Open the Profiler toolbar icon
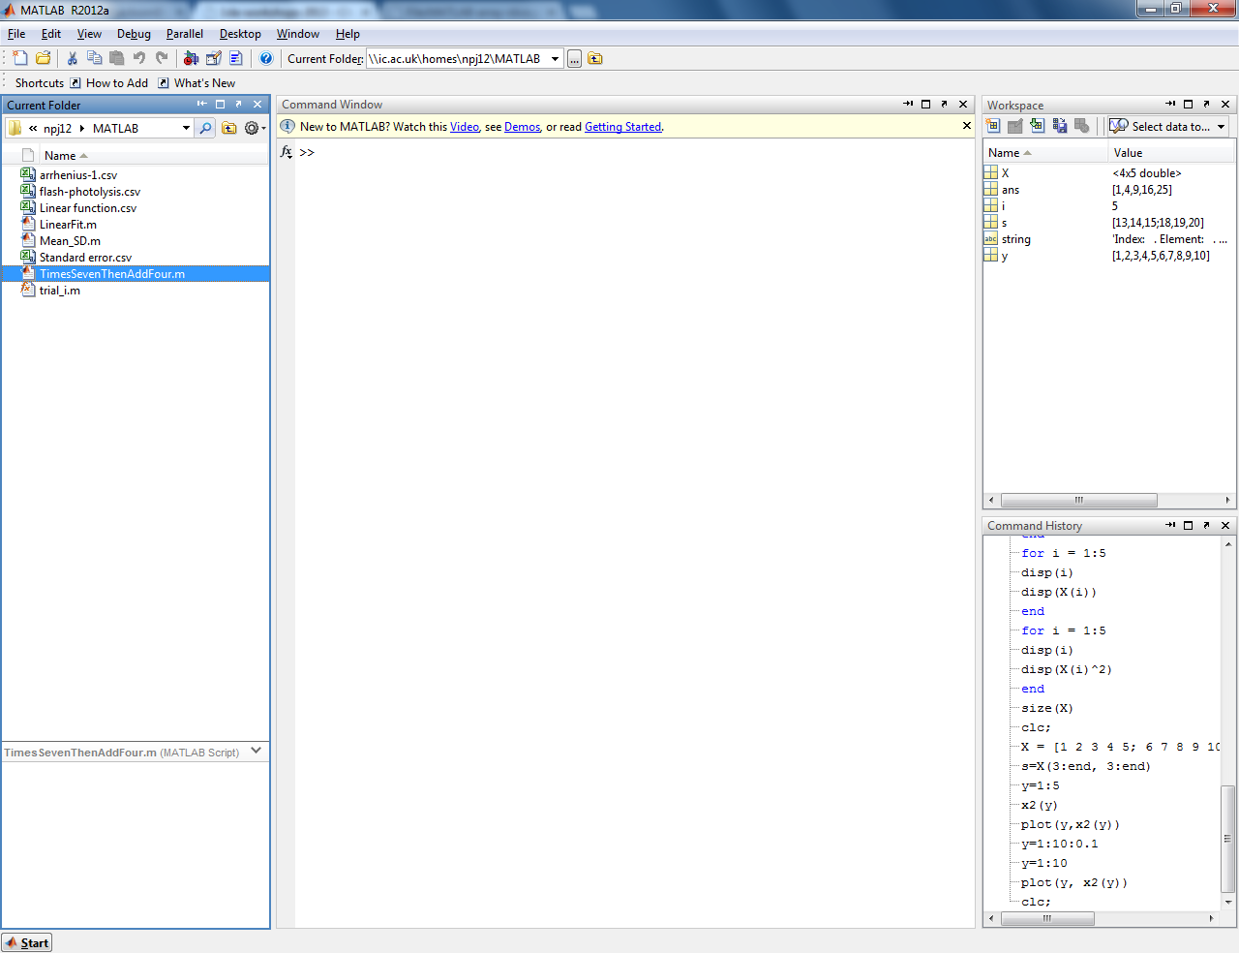Image resolution: width=1239 pixels, height=953 pixels. point(236,58)
